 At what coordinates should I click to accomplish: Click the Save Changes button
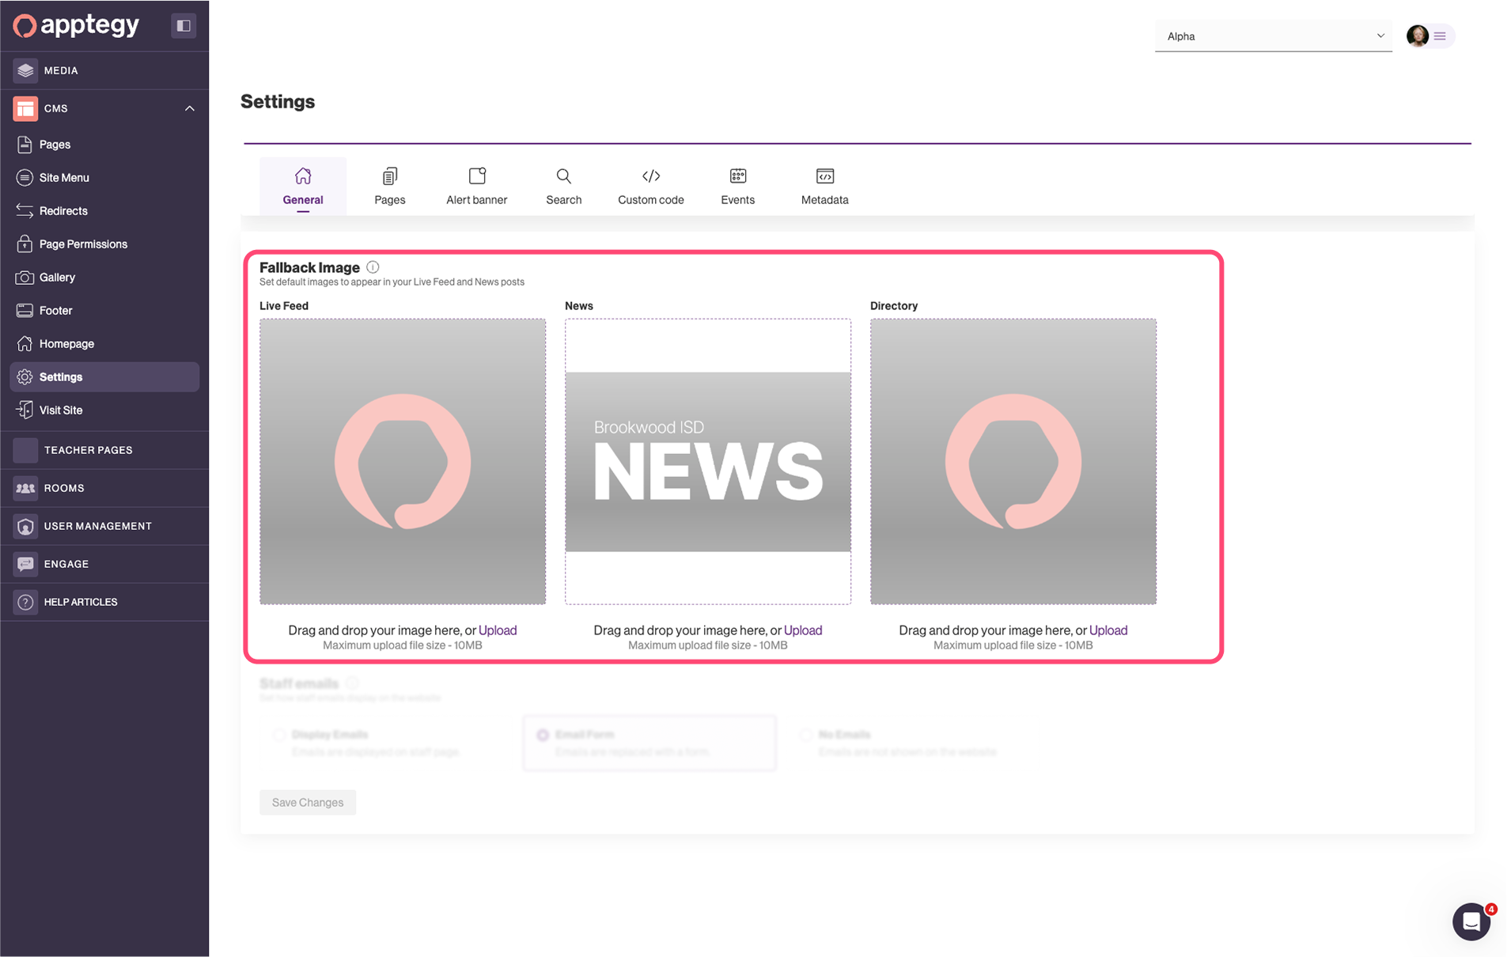click(308, 803)
